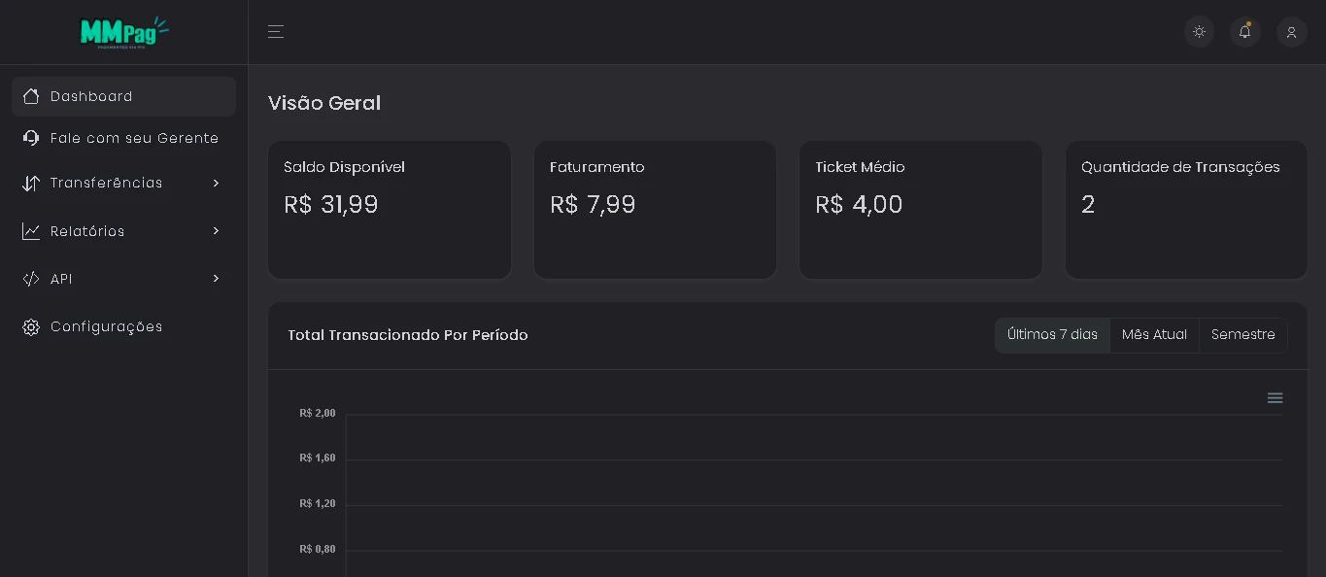This screenshot has width=1326, height=577.
Task: Show the Semestre period chart
Action: tap(1242, 335)
